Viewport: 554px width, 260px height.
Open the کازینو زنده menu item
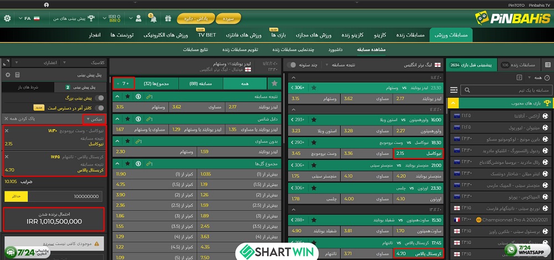point(352,35)
